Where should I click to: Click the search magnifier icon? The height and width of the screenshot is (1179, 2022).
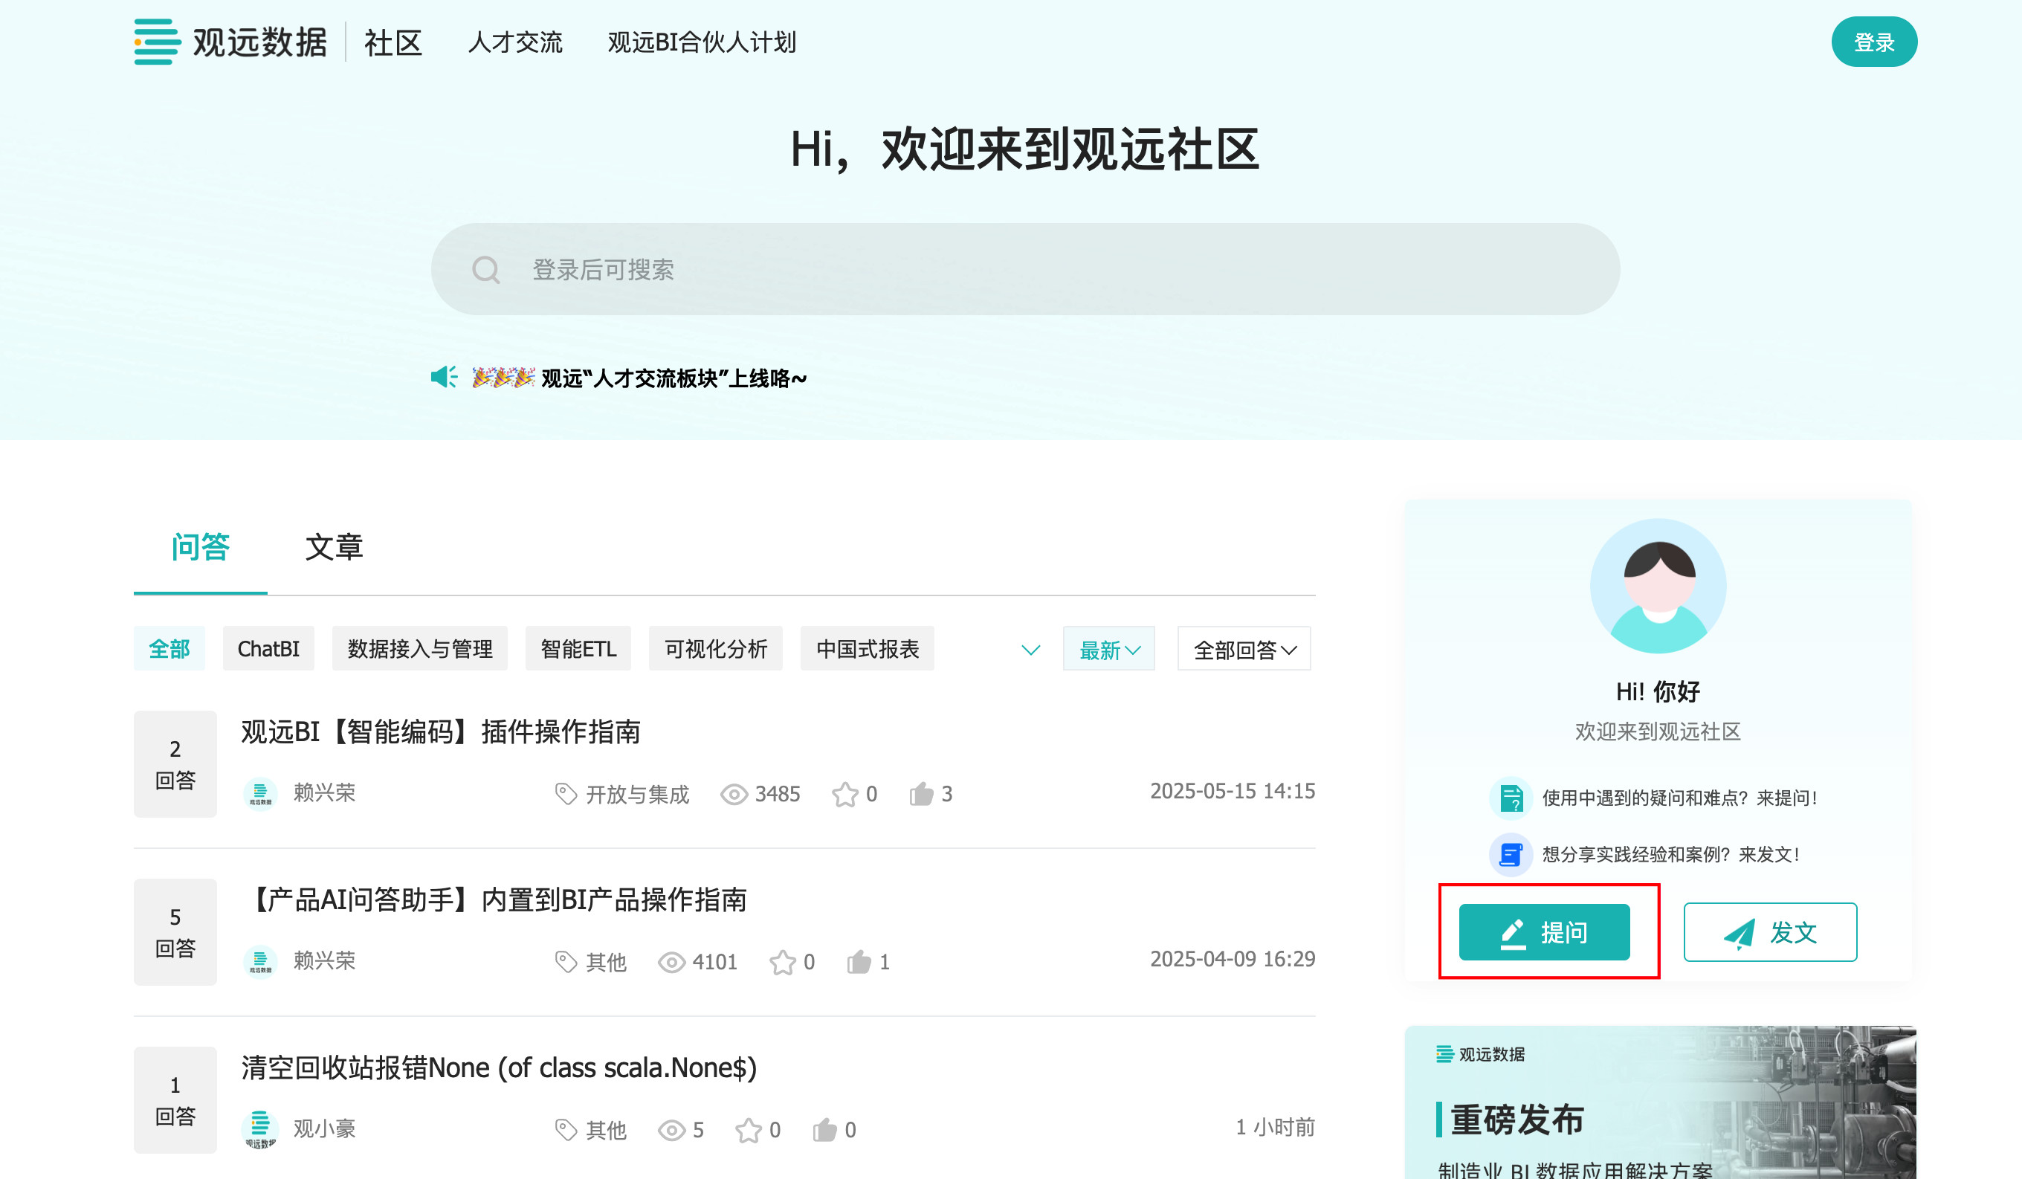point(485,270)
